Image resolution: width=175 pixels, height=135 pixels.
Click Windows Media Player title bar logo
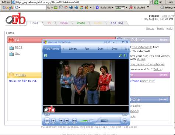45,42
